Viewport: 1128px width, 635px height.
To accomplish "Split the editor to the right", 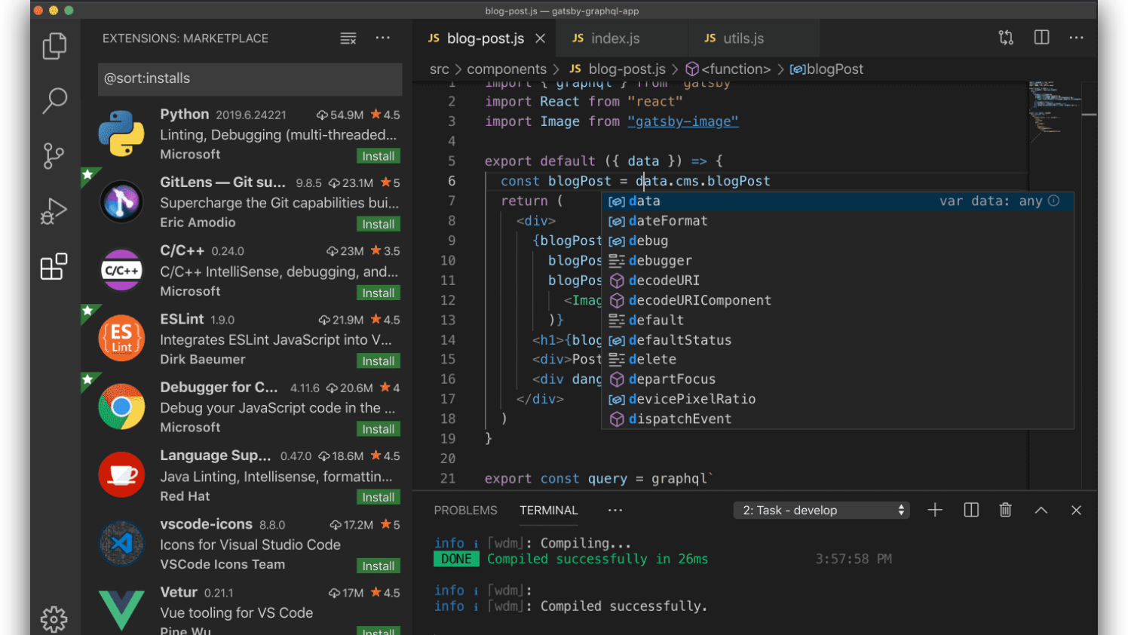I will [1041, 38].
